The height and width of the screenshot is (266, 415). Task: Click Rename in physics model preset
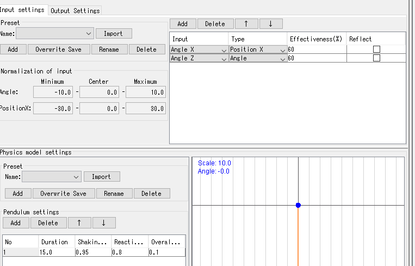114,194
